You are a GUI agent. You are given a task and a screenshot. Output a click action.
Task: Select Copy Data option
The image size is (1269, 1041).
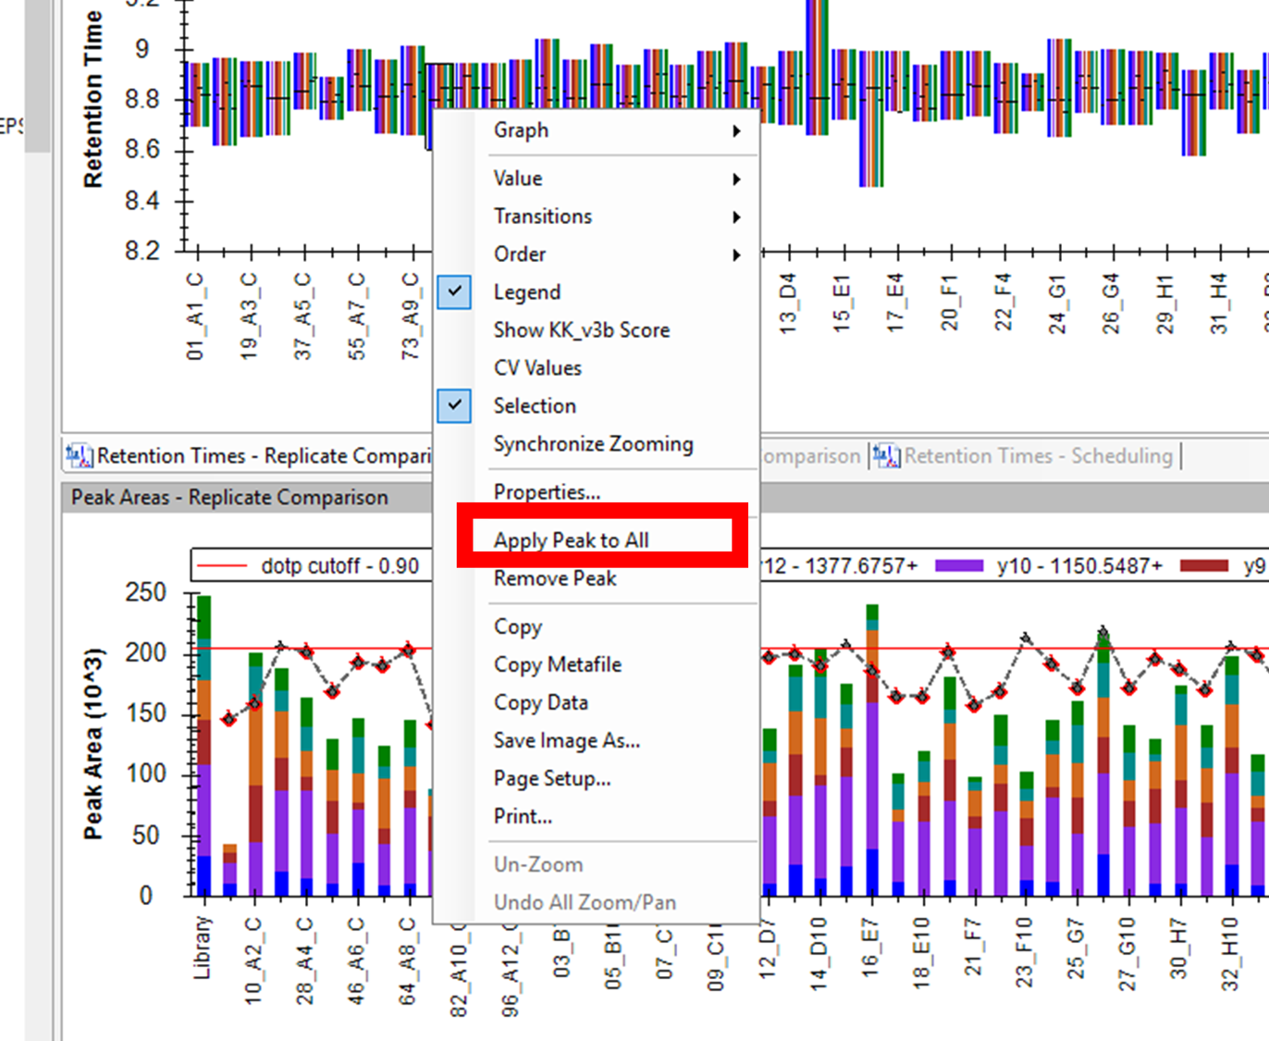tap(540, 702)
